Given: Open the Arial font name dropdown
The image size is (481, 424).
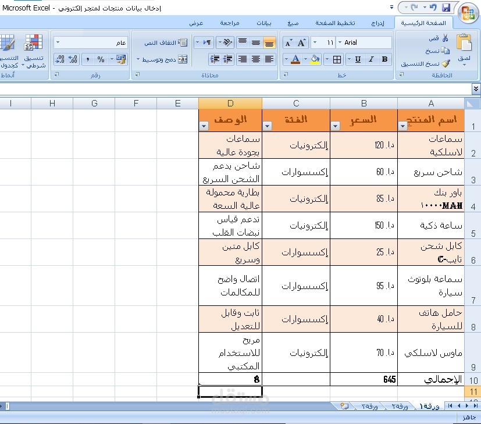Looking at the screenshot, I should point(340,42).
